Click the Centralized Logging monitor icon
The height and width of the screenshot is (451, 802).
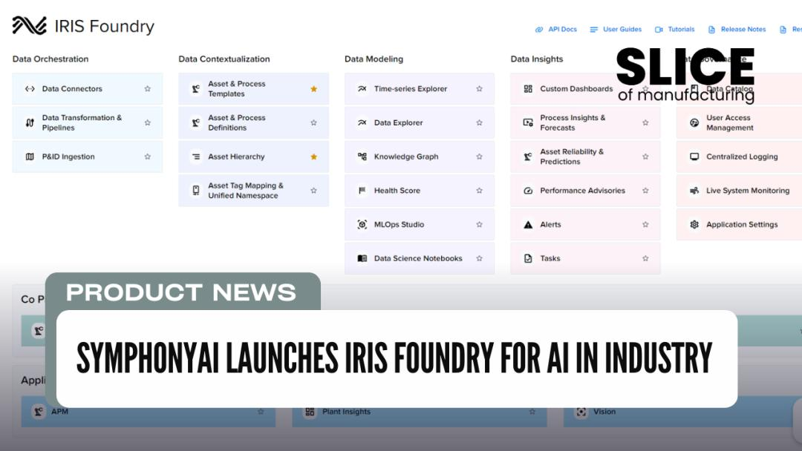[694, 157]
